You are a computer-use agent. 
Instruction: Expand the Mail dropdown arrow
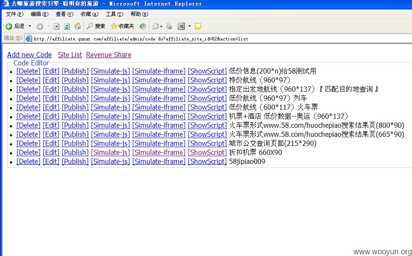[x=161, y=26]
